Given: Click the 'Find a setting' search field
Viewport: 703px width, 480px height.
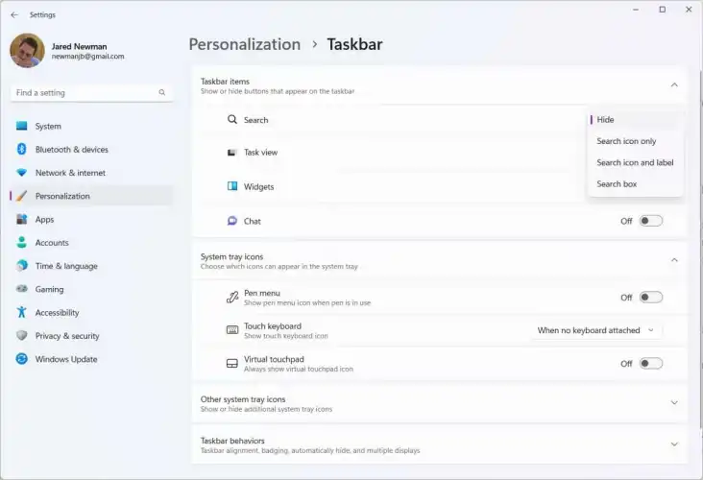Looking at the screenshot, I should [85, 93].
